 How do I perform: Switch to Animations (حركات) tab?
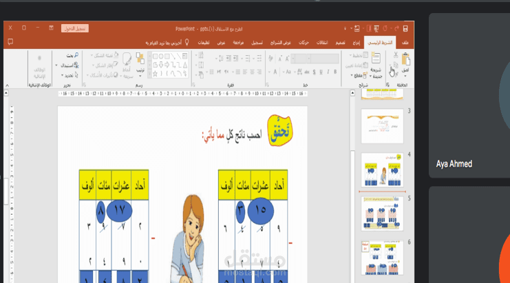pyautogui.click(x=304, y=43)
